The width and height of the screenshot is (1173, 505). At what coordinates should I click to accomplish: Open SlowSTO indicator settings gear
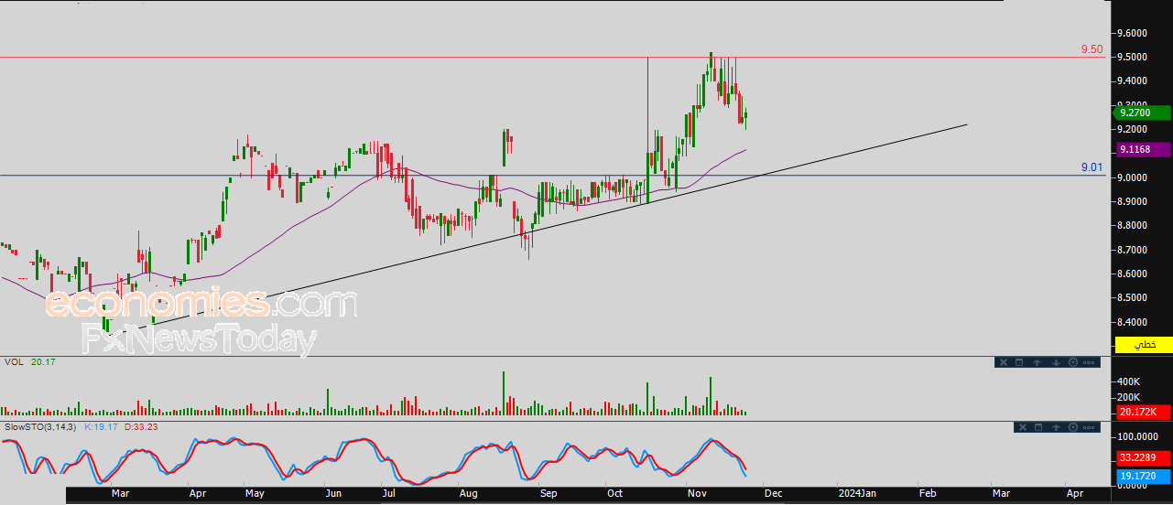click(x=1073, y=427)
